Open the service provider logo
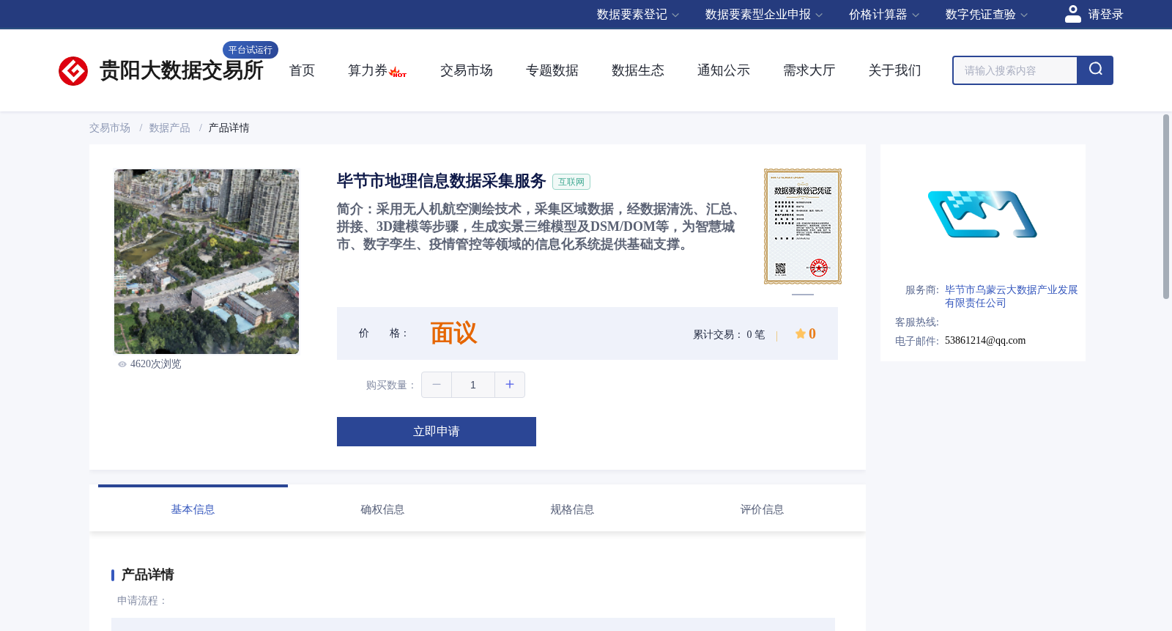Screen dimensions: 1172x631 982,215
